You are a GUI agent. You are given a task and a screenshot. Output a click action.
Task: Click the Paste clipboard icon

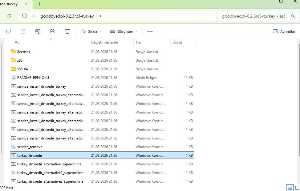[23, 31]
